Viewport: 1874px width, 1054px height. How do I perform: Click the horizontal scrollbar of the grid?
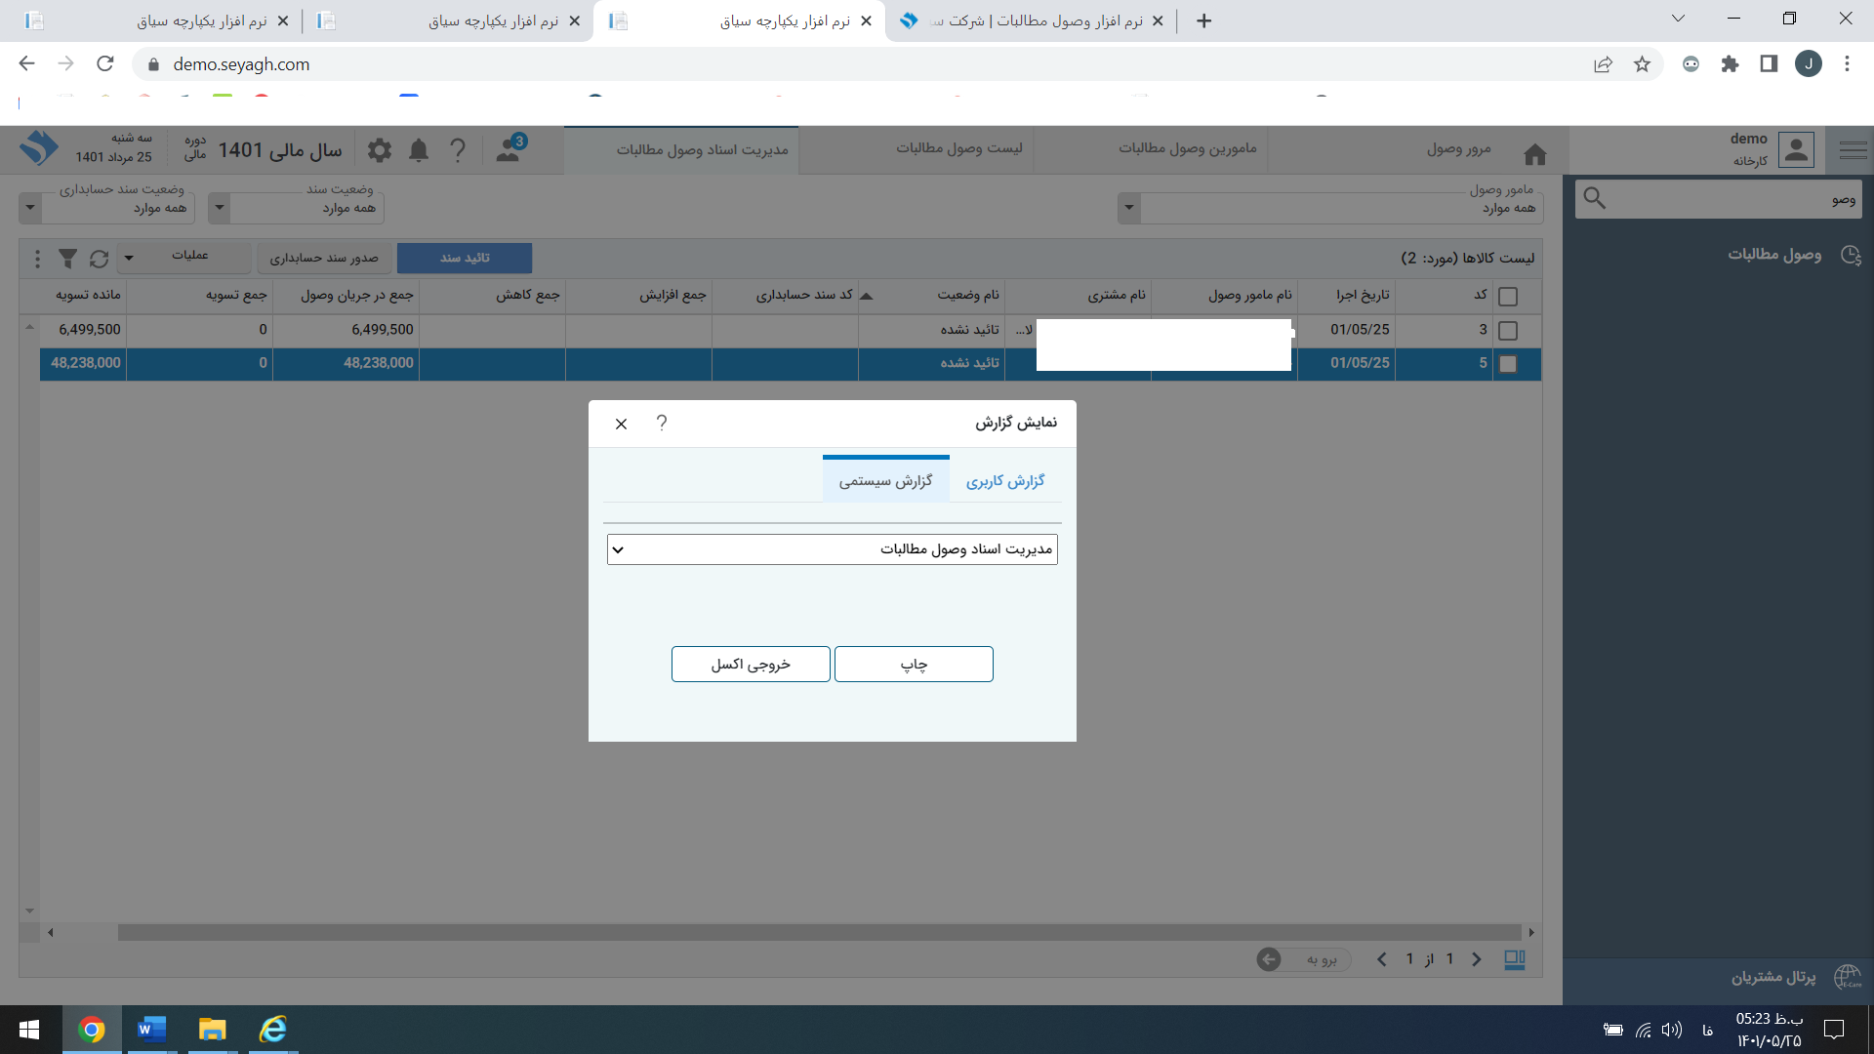point(820,932)
